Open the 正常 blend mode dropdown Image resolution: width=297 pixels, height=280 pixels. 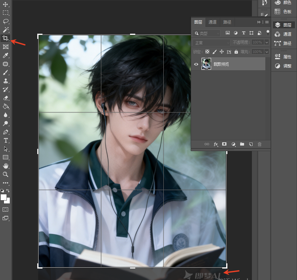click(211, 43)
